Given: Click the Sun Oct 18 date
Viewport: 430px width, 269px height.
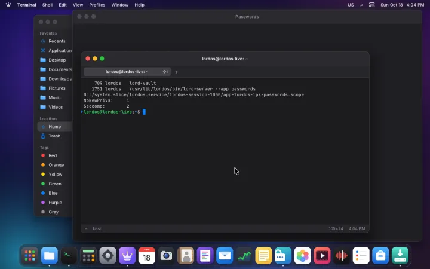Looking at the screenshot, I should tap(391, 5).
